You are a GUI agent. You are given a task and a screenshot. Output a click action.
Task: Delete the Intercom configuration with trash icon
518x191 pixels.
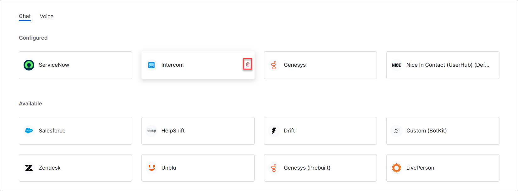click(248, 65)
